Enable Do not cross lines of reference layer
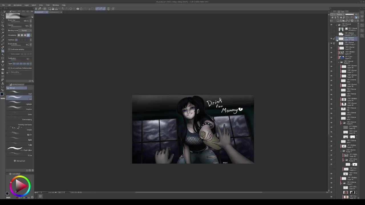This screenshot has width=365, height=205. [x=9, y=68]
